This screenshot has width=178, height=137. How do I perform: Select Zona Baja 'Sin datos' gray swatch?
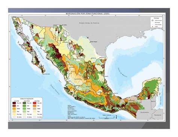click(x=35, y=117)
